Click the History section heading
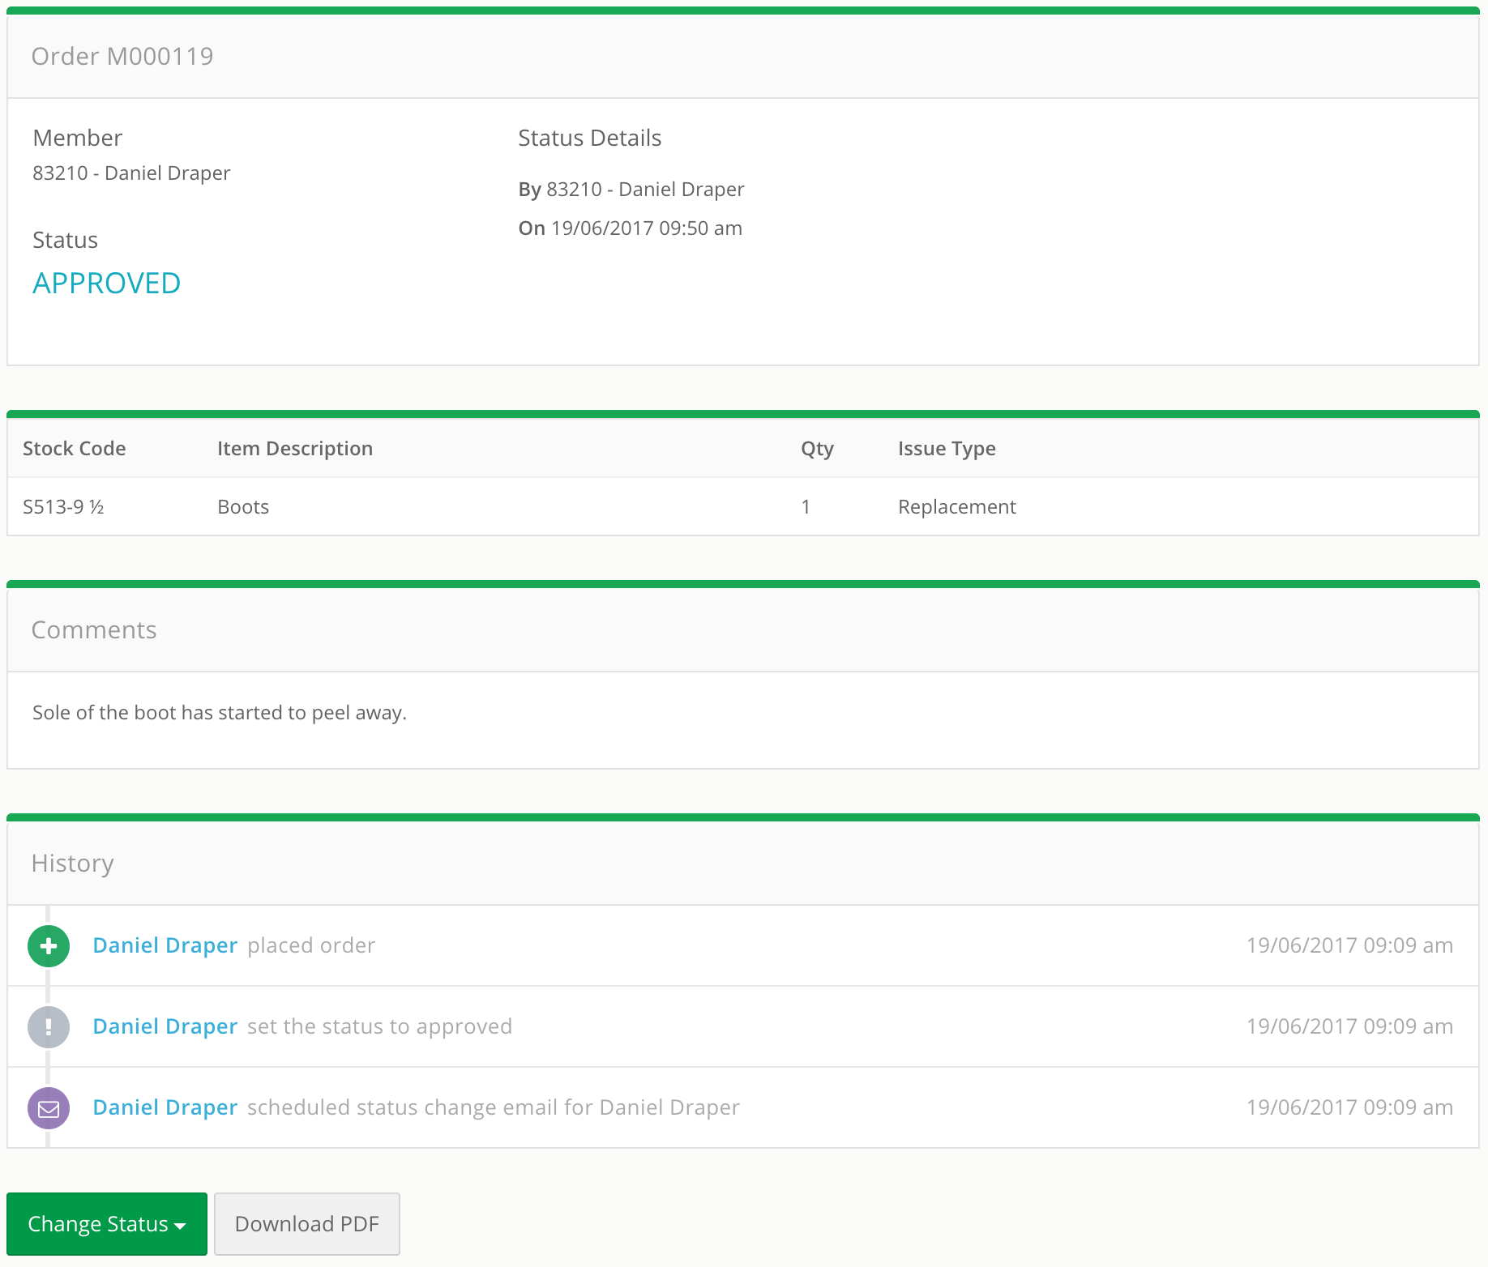 point(73,864)
